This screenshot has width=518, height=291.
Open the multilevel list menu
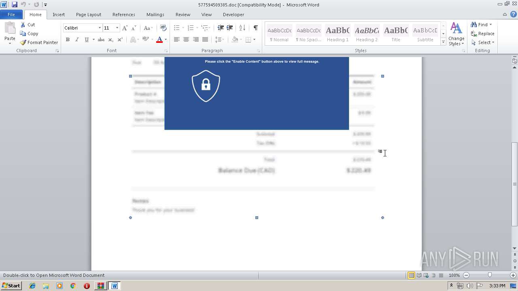(x=206, y=28)
